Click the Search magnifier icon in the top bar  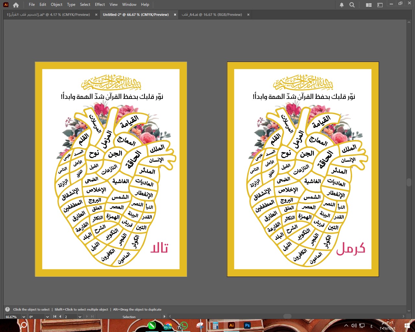coord(352,5)
